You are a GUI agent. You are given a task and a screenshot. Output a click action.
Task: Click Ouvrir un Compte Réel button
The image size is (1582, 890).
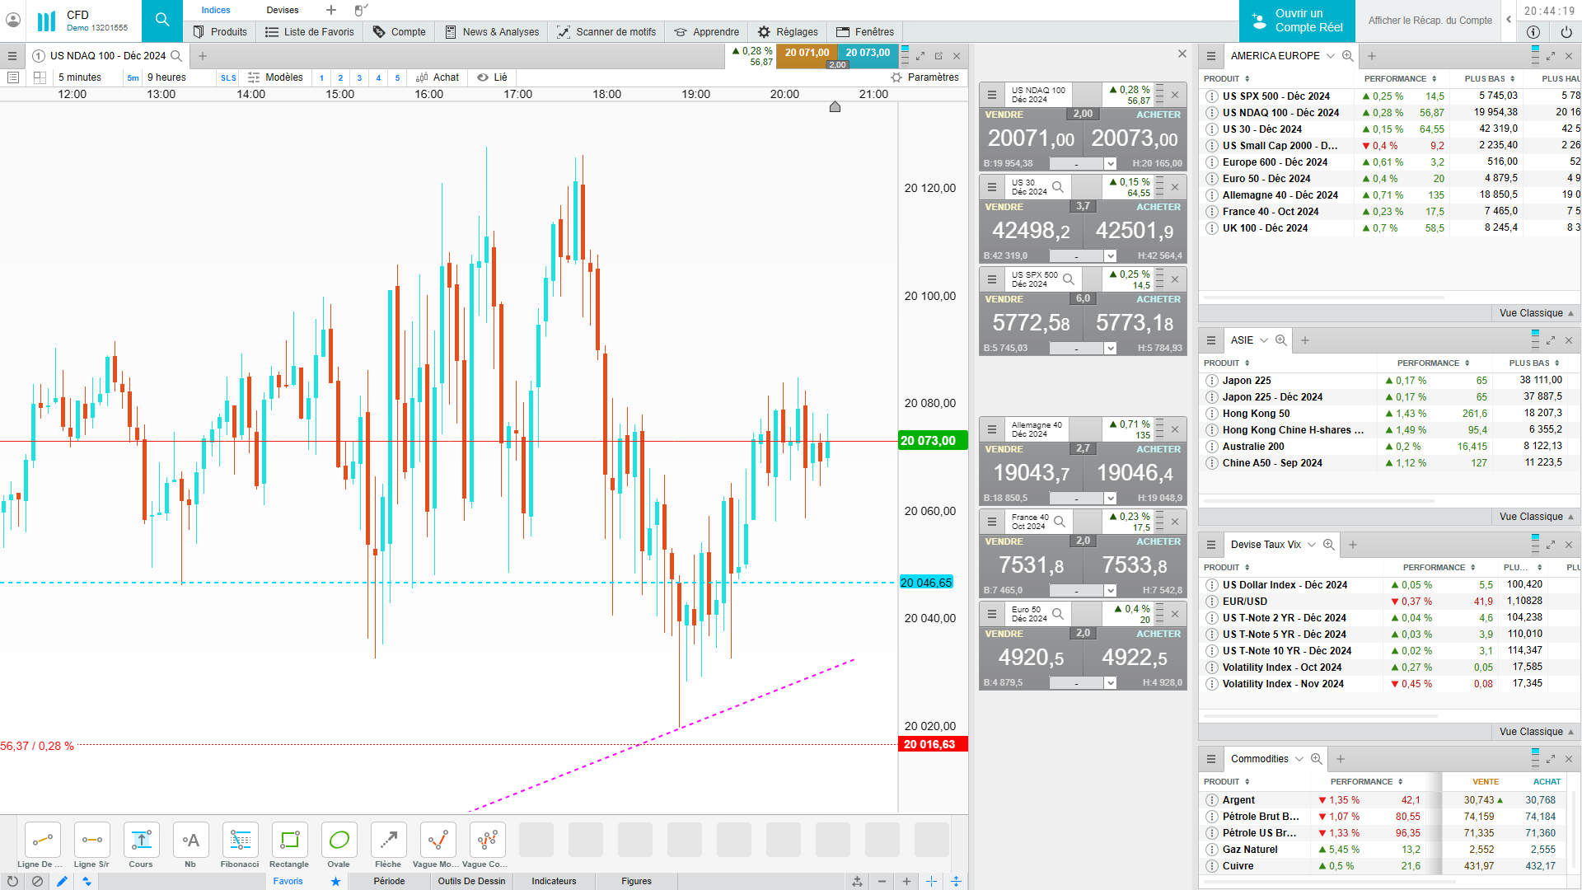pyautogui.click(x=1297, y=21)
